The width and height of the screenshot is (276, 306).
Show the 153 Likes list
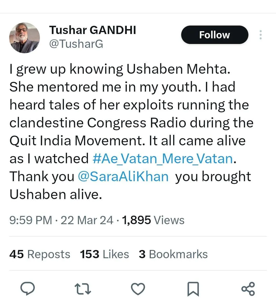click(104, 254)
